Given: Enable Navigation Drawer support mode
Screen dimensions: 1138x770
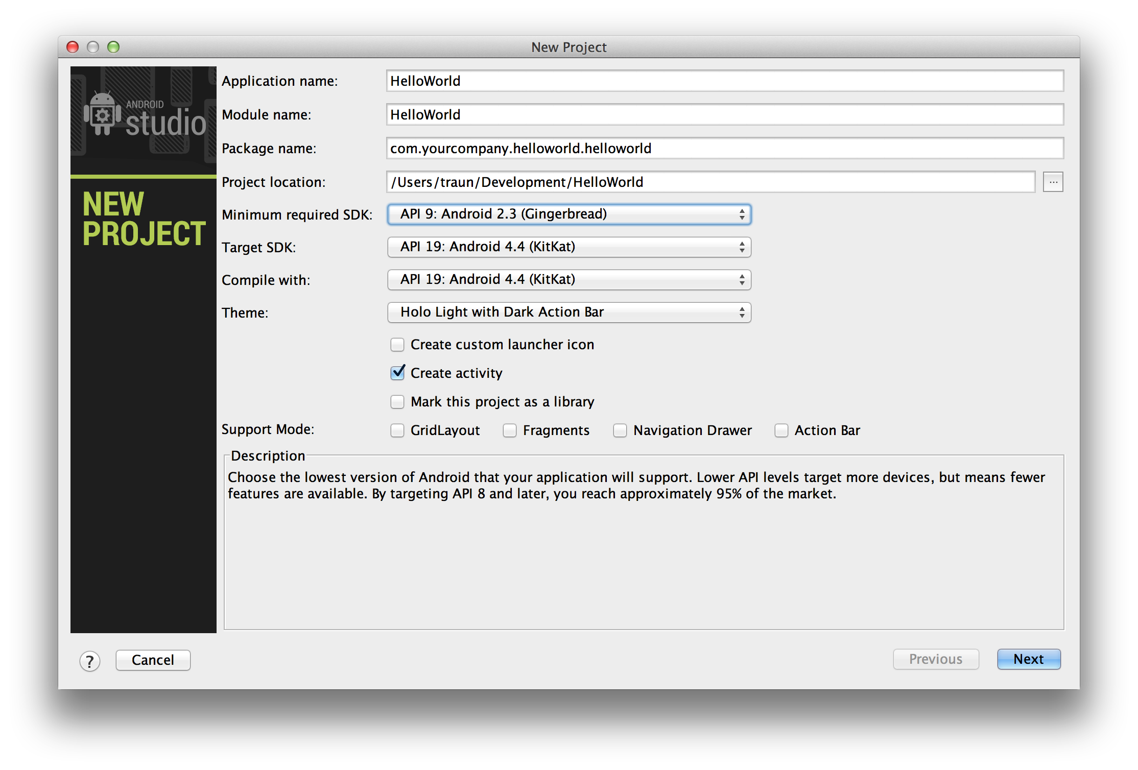Looking at the screenshot, I should (x=620, y=430).
